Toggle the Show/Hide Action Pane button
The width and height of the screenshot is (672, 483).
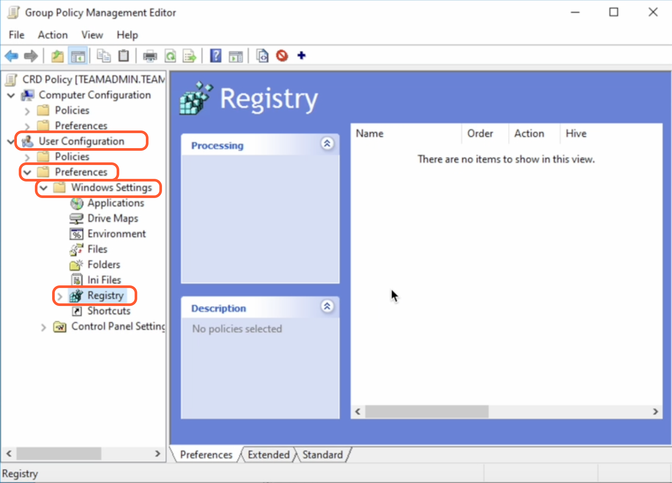236,56
